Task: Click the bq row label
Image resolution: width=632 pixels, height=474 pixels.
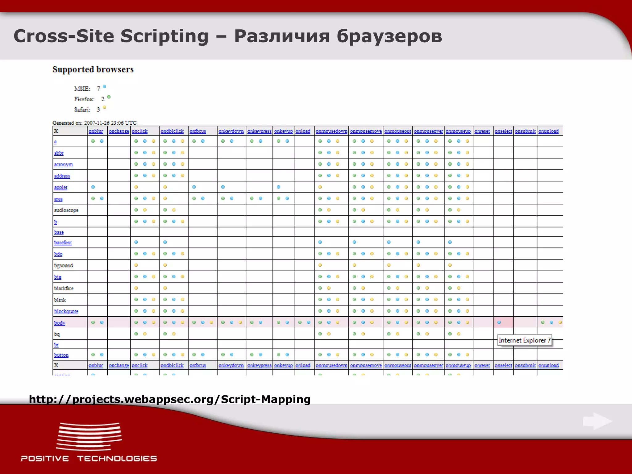Action: [x=57, y=334]
